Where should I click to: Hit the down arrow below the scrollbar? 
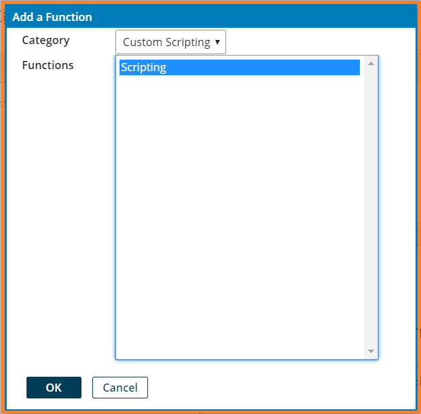pos(371,351)
